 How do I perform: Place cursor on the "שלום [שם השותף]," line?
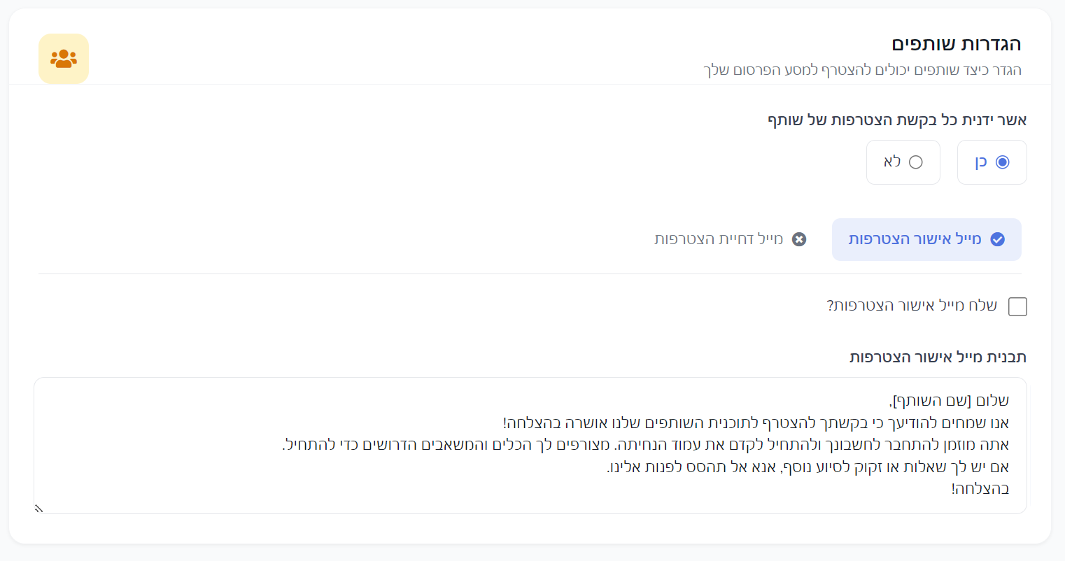pyautogui.click(x=950, y=401)
